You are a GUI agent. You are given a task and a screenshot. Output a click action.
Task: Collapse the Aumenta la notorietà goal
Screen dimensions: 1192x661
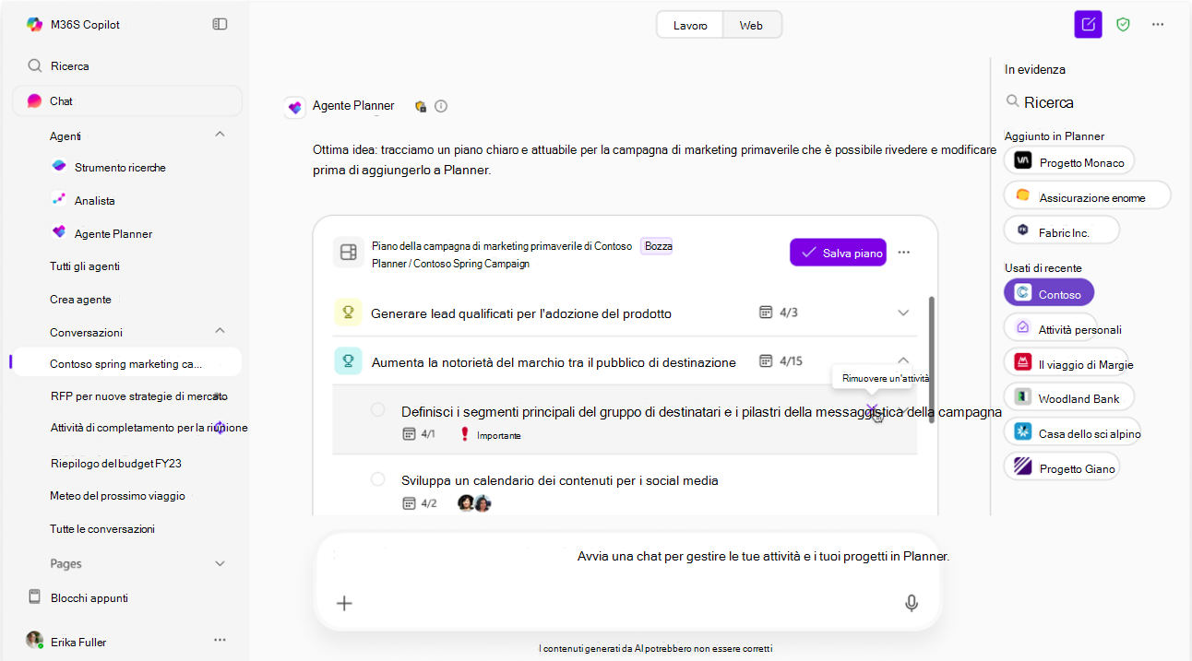[903, 360]
